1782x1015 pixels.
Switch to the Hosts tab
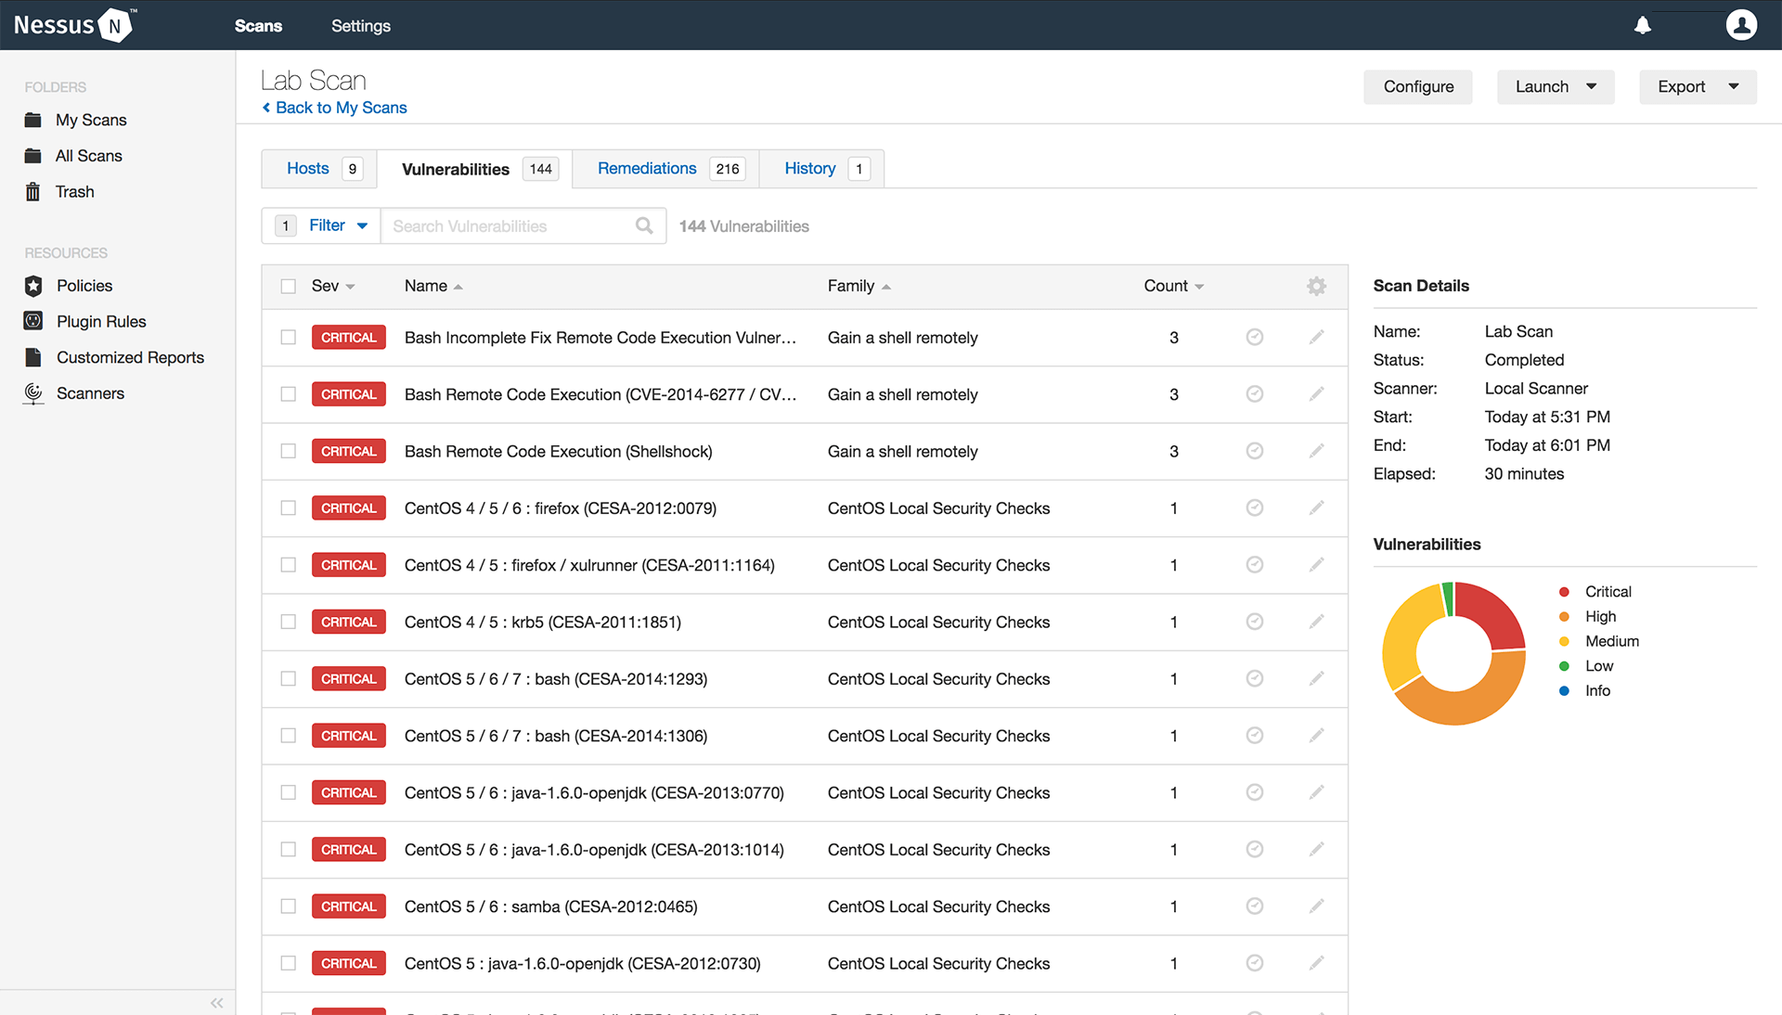coord(308,169)
